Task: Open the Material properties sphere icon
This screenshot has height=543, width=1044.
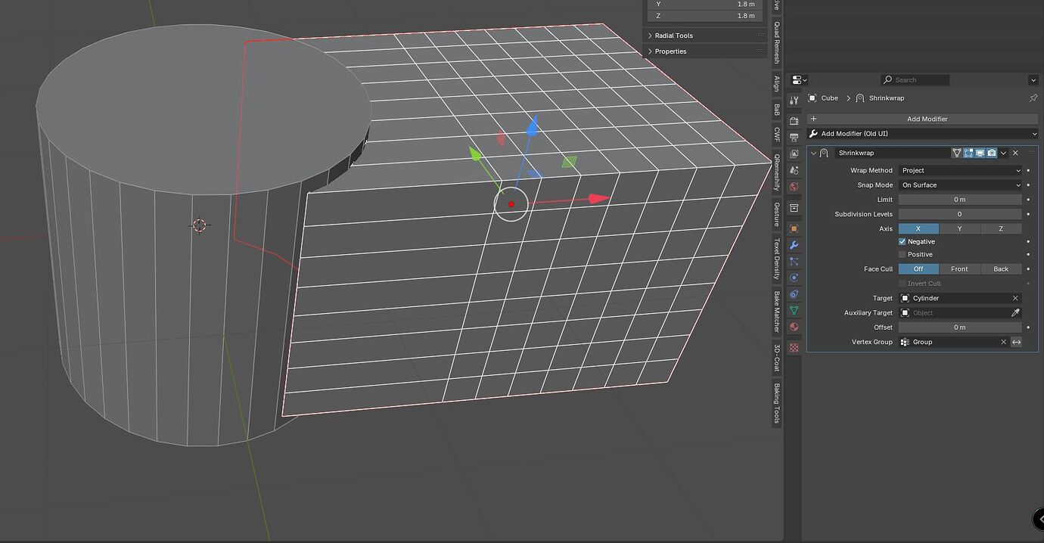Action: point(794,327)
